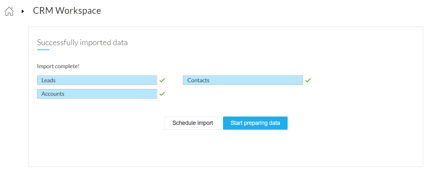Start preparing data with blue button
The height and width of the screenshot is (170, 430).
(255, 123)
